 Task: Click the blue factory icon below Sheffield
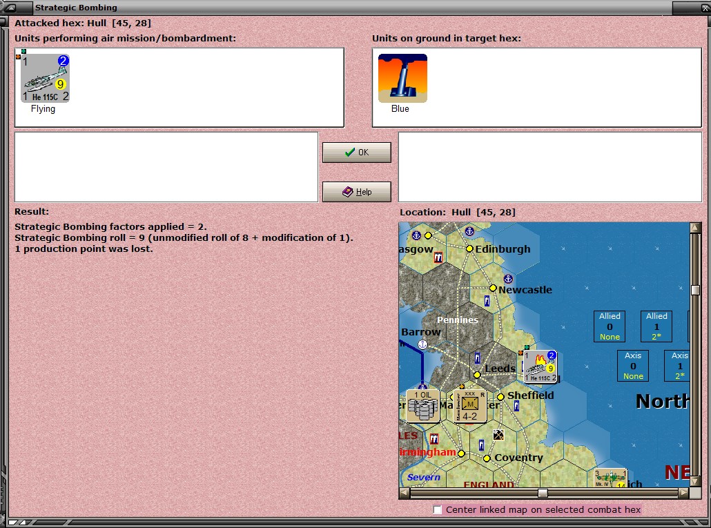coord(516,406)
